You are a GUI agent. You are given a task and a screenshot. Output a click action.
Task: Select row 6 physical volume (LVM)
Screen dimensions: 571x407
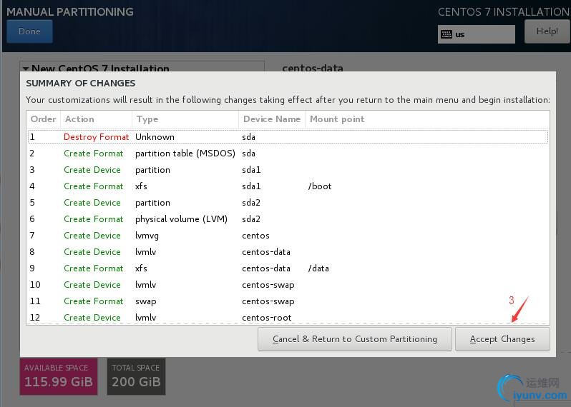click(x=288, y=218)
